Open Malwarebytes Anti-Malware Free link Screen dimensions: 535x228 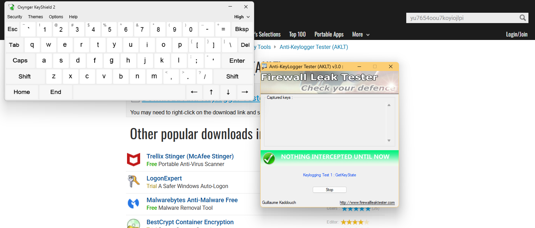click(192, 200)
